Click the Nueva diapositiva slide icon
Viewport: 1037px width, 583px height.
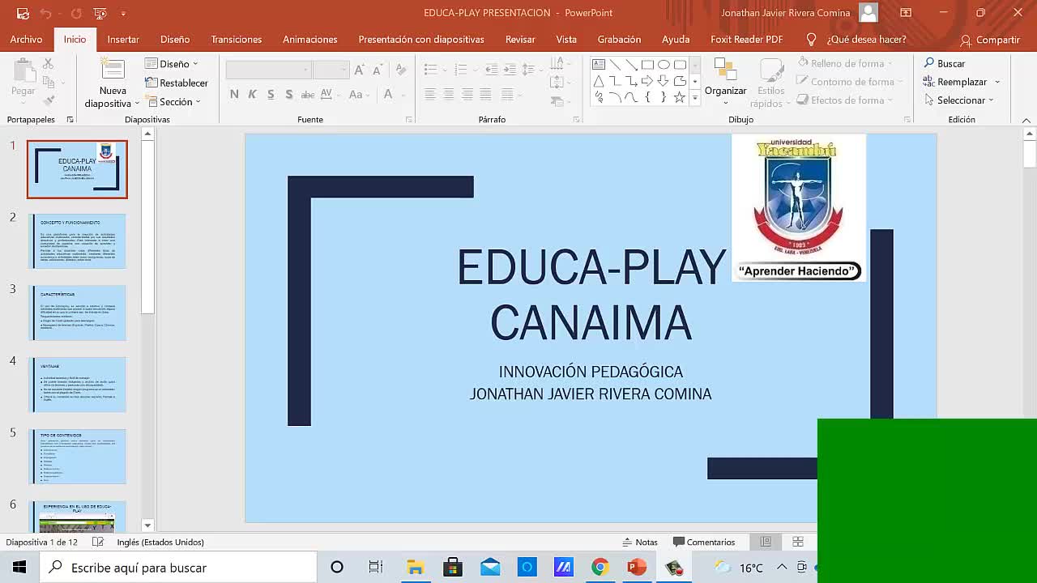tap(113, 69)
